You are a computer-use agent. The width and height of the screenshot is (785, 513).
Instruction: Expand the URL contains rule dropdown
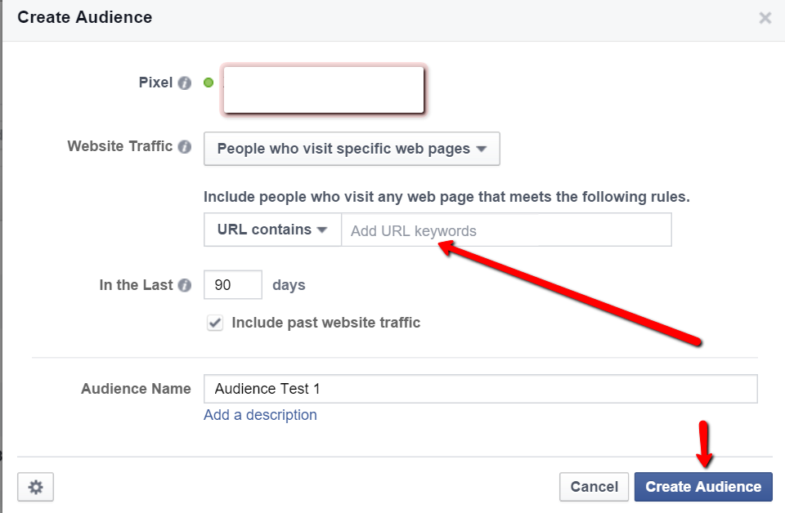(x=272, y=230)
